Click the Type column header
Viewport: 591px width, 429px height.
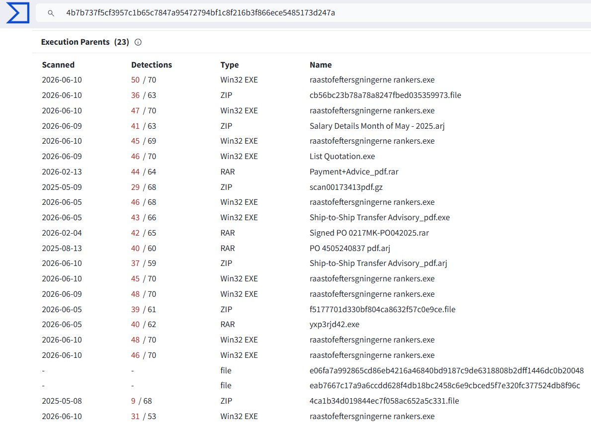pos(230,65)
